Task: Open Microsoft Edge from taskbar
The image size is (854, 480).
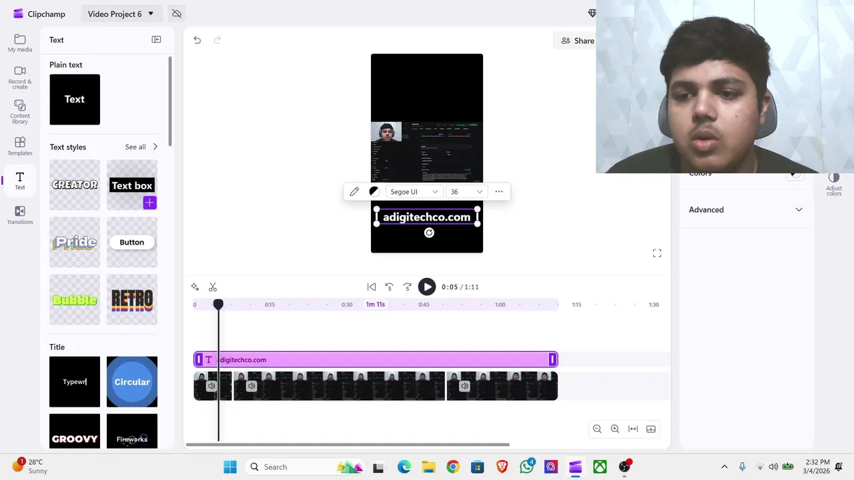Action: (x=404, y=467)
